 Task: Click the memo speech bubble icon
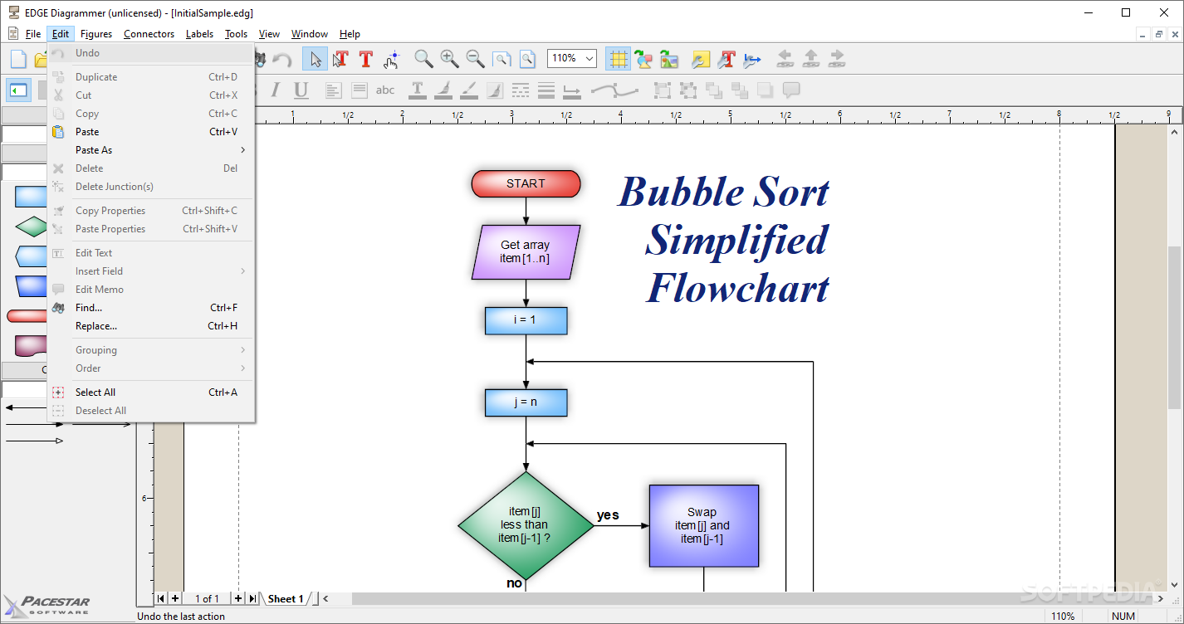tap(791, 90)
